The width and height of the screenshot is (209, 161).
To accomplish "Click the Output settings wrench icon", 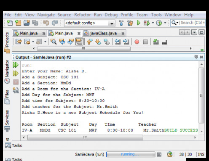I will (16, 90).
